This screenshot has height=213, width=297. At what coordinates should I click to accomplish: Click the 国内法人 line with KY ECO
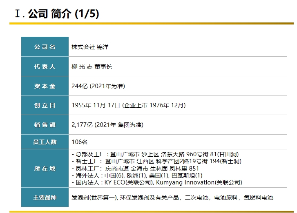(x=157, y=182)
